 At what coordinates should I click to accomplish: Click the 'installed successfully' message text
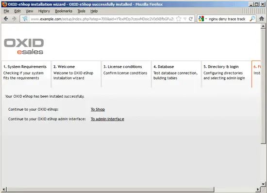tap(45, 96)
